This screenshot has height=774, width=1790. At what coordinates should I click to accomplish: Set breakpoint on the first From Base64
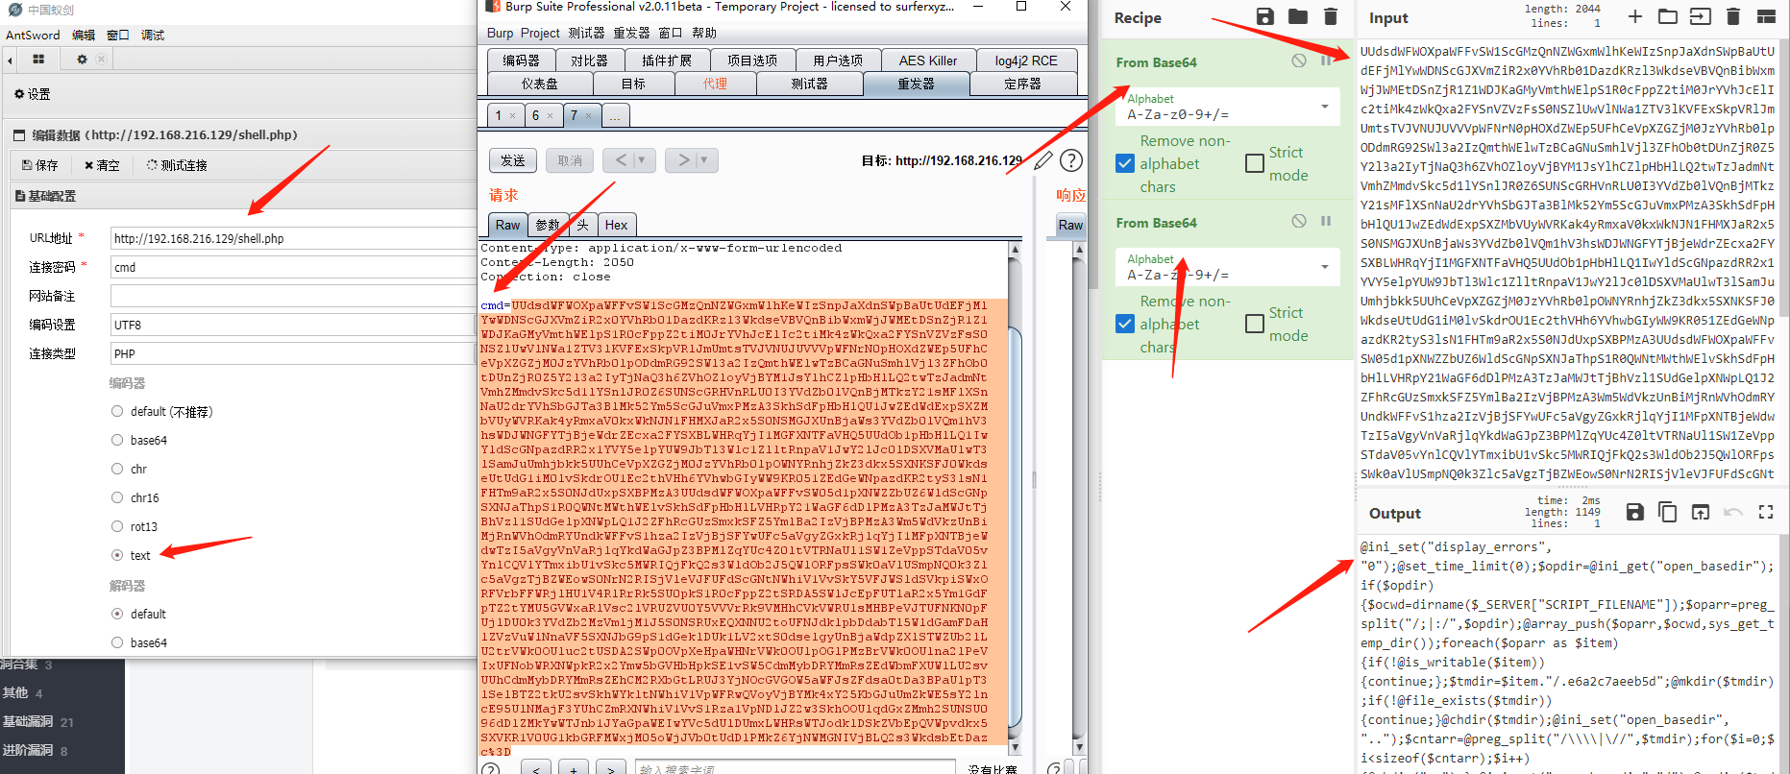pyautogui.click(x=1326, y=60)
